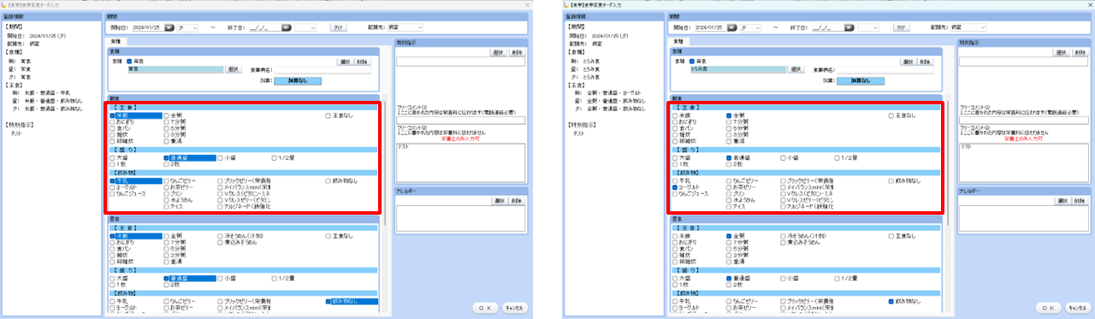
Task: Click 選択 beside とろみ食 field in right window
Action: coord(796,69)
